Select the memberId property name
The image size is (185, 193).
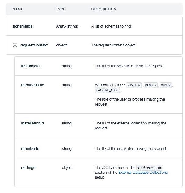tap(30, 149)
